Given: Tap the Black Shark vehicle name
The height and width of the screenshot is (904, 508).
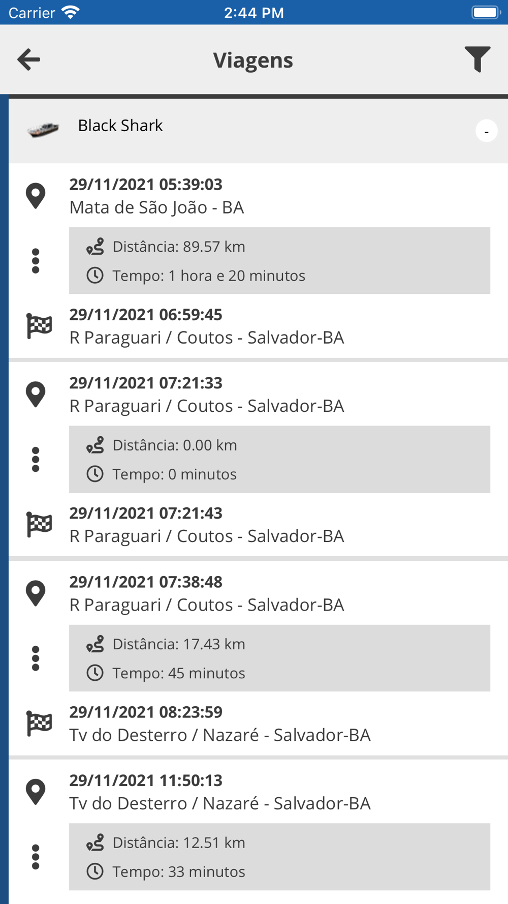Looking at the screenshot, I should pos(120,126).
